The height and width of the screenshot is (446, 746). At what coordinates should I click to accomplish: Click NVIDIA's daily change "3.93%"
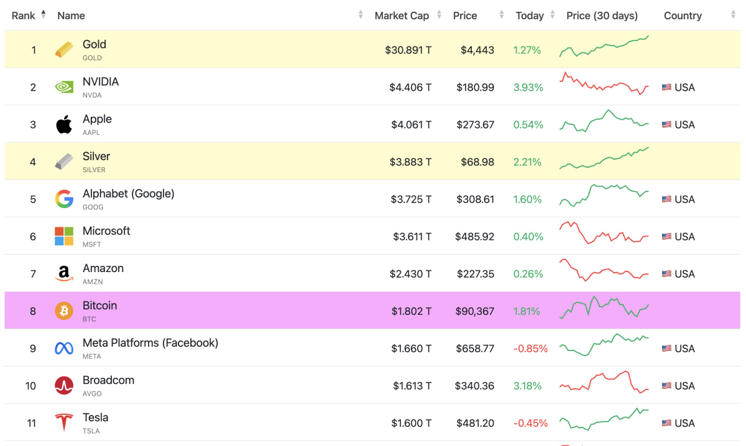(x=528, y=88)
